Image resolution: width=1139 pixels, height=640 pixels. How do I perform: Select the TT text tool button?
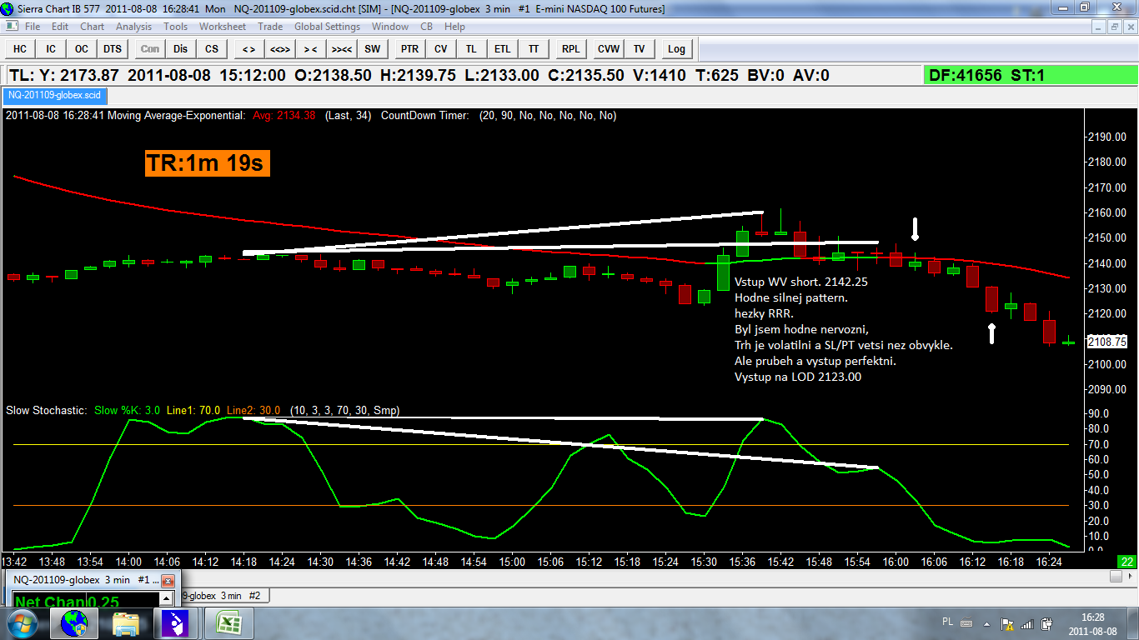coord(533,49)
